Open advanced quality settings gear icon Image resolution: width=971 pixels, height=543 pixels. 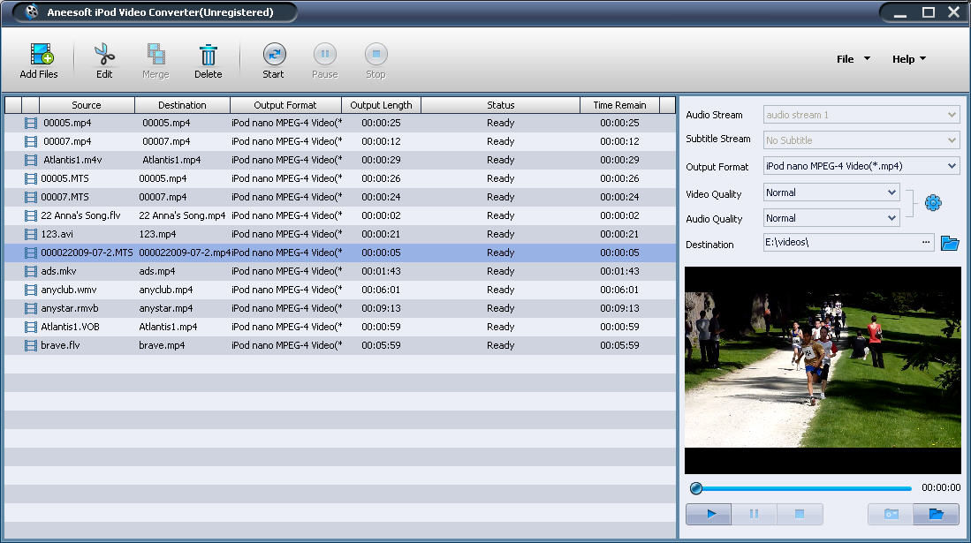(x=933, y=204)
